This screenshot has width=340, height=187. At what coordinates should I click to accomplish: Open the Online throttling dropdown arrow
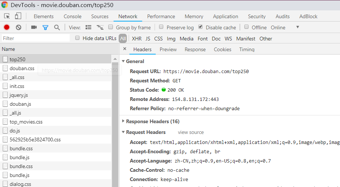[297, 27]
